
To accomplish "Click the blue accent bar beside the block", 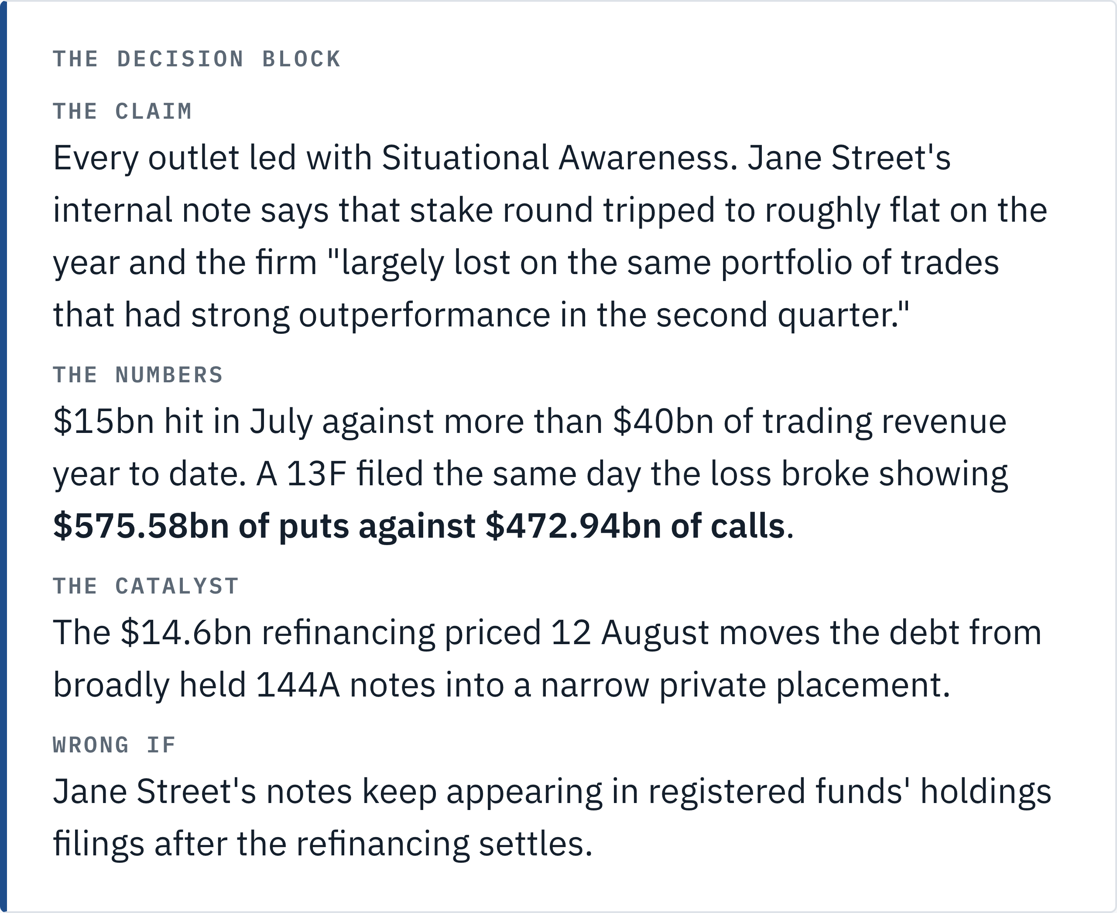I will coord(3,456).
